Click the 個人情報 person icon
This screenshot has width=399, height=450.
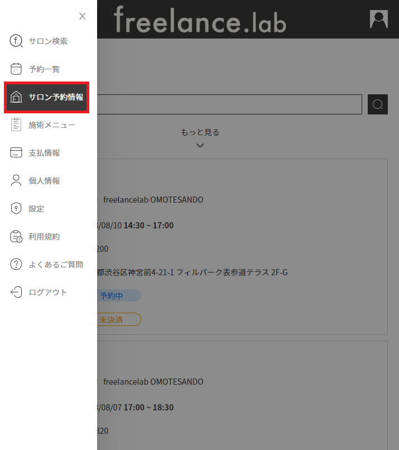16,181
